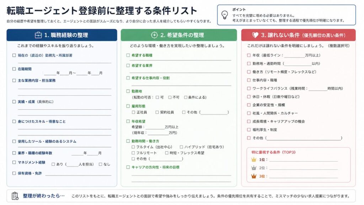Tick 希望する仕事内容・役割 checkbox
The width and height of the screenshot is (364, 205).
(x=128, y=78)
